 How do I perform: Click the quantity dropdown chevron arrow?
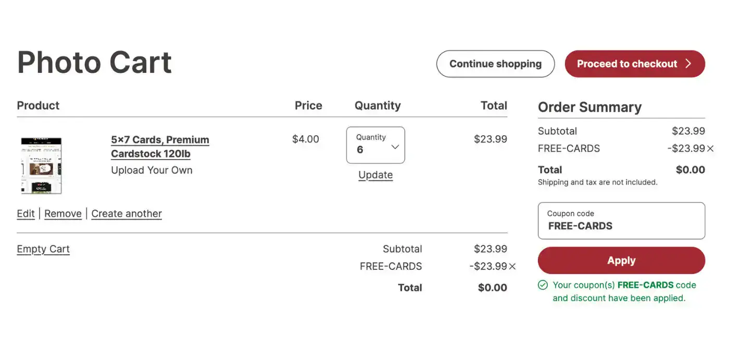[395, 147]
